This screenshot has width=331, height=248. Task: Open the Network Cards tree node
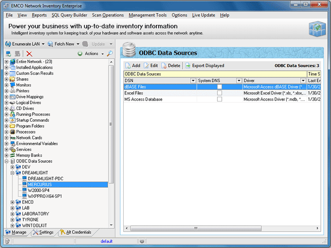coord(29,138)
